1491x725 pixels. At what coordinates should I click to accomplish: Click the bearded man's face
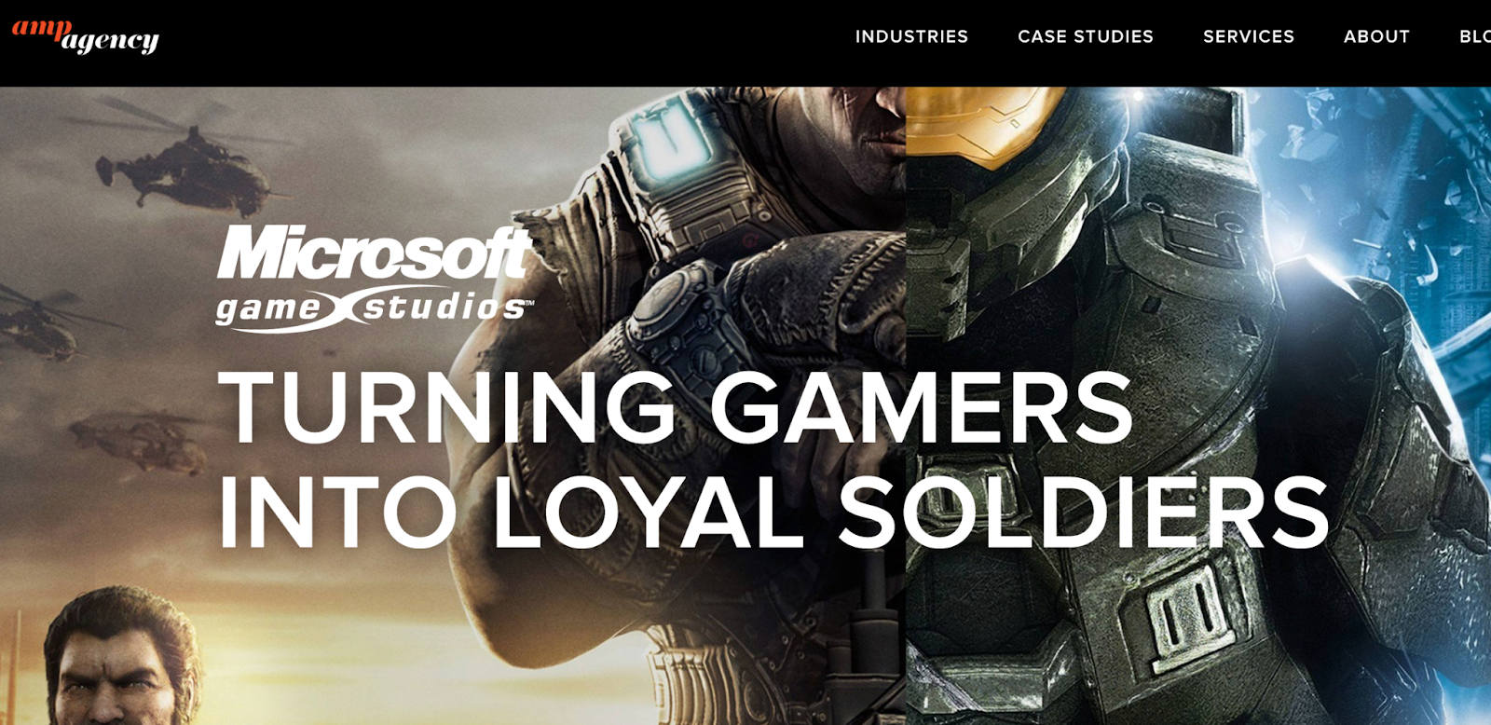[x=119, y=667]
